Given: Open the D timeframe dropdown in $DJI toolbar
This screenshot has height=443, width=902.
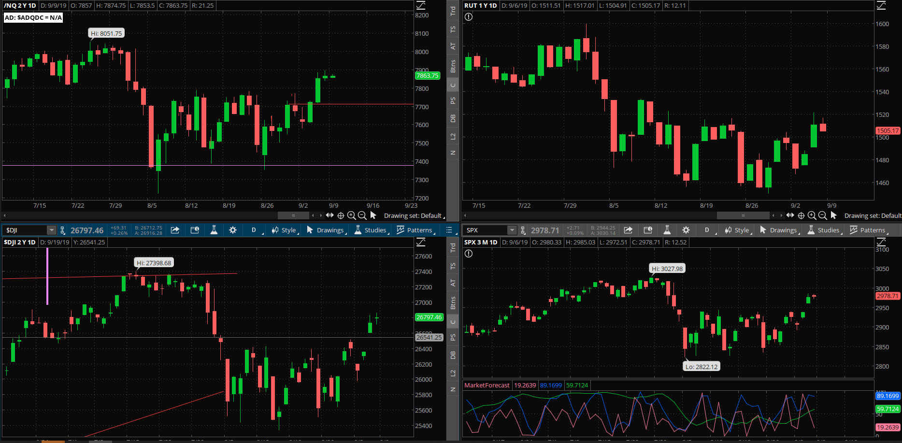Looking at the screenshot, I should pyautogui.click(x=254, y=230).
